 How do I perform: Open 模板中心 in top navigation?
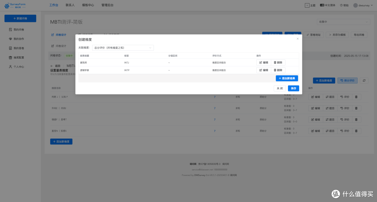click(x=88, y=5)
